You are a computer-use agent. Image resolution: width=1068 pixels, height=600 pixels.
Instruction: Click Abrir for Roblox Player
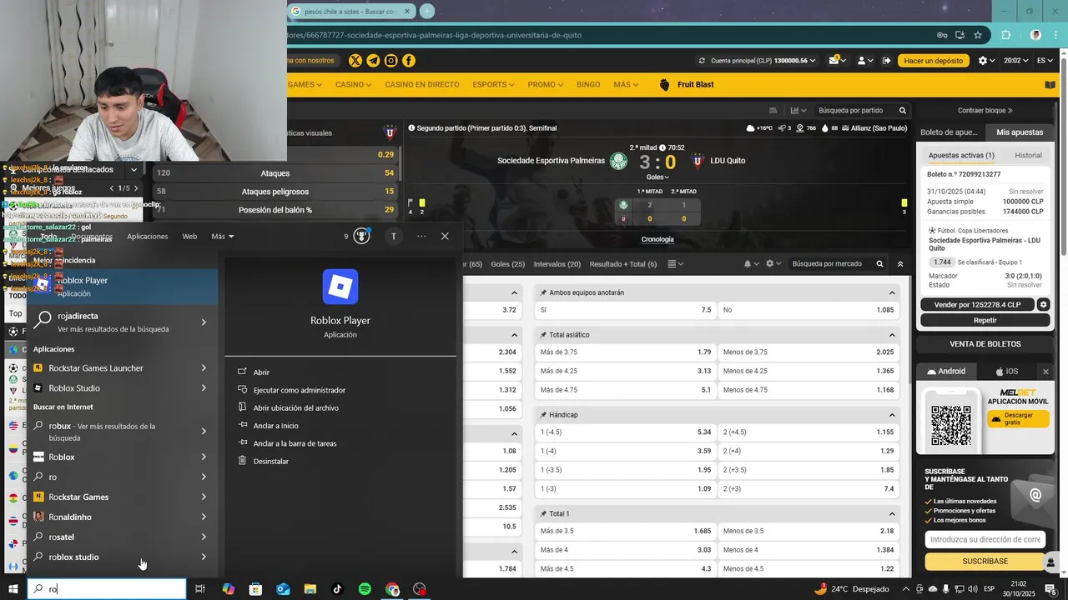(x=261, y=372)
